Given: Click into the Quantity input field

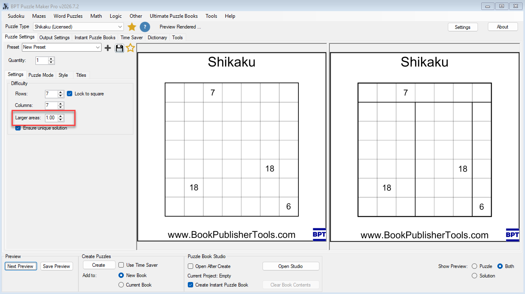Looking at the screenshot, I should point(42,61).
